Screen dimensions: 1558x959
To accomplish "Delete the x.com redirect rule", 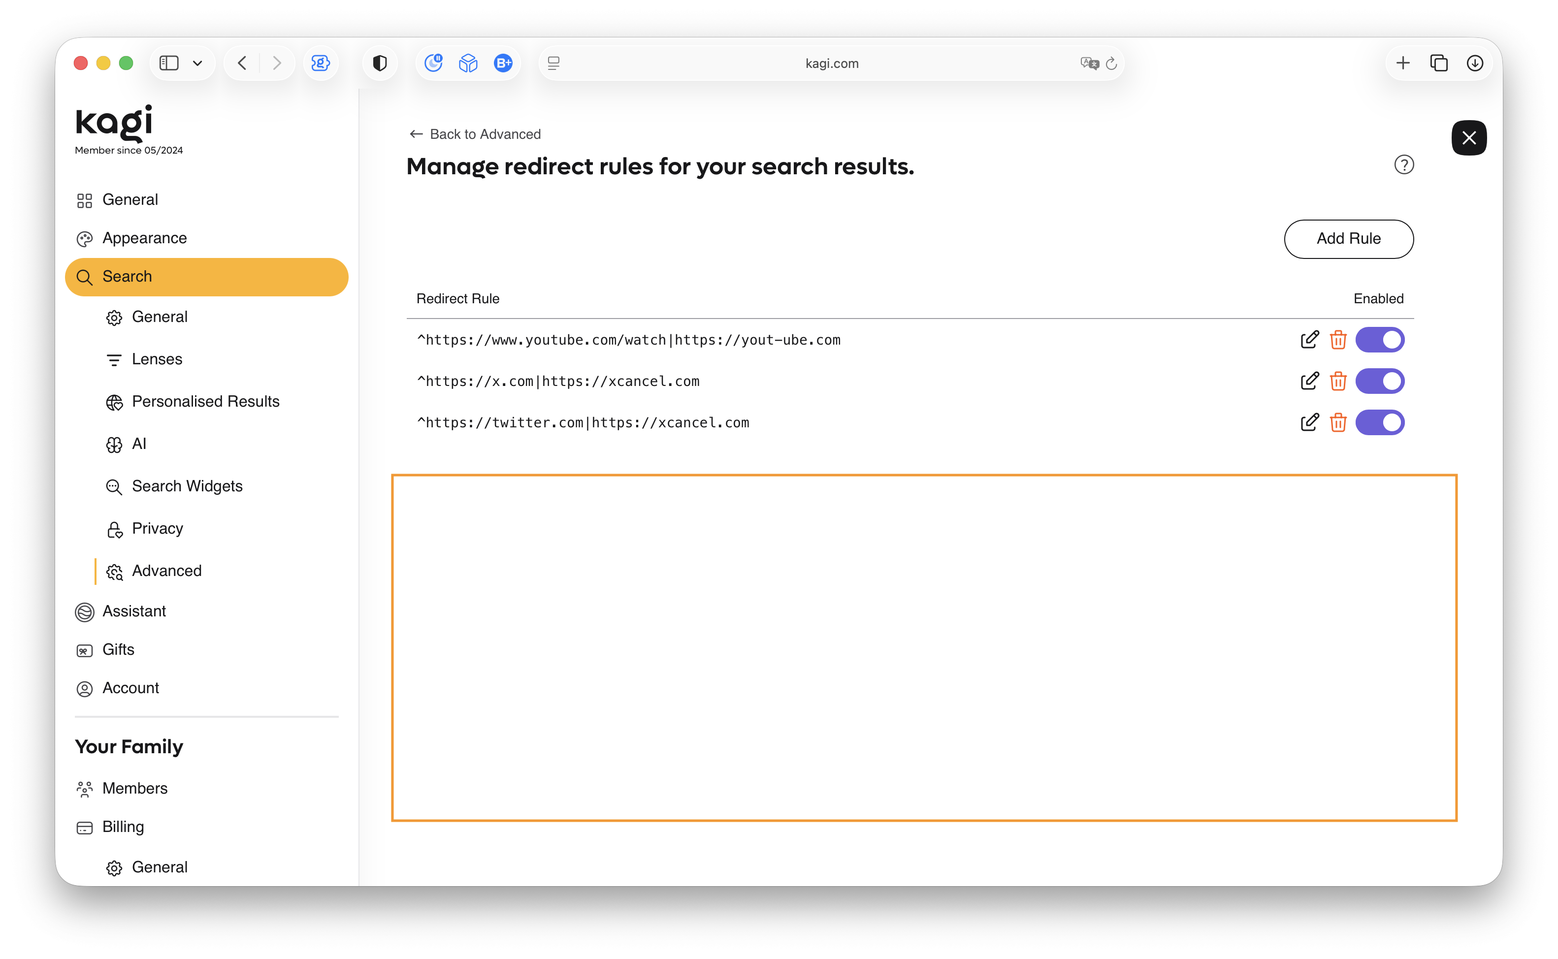I will click(1338, 381).
